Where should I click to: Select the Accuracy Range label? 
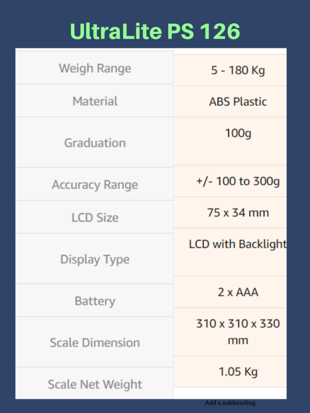[94, 184]
